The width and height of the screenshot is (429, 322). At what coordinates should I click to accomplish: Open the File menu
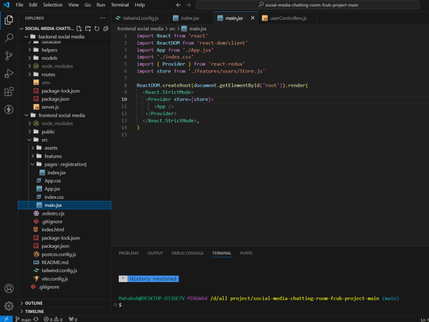19,5
